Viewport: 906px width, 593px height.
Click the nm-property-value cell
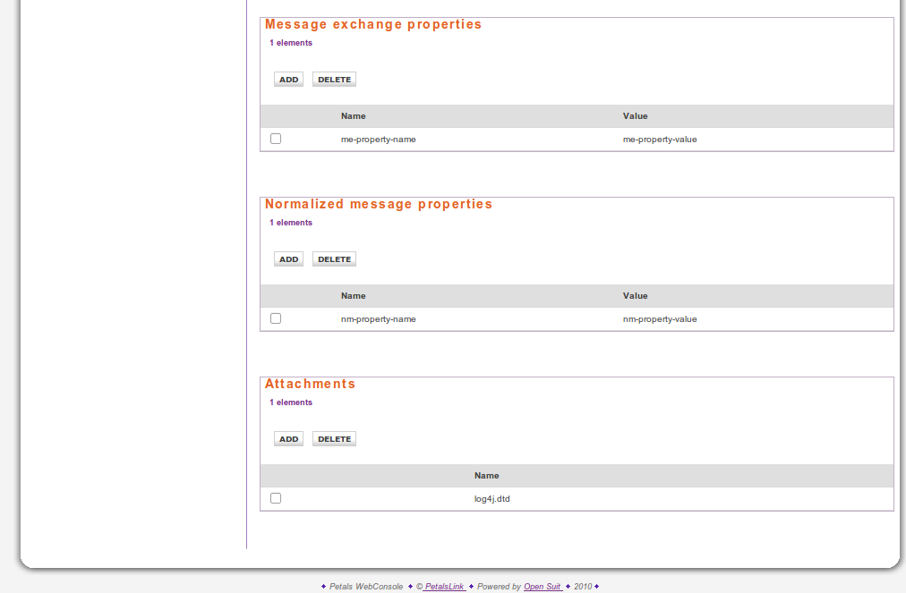click(x=660, y=319)
